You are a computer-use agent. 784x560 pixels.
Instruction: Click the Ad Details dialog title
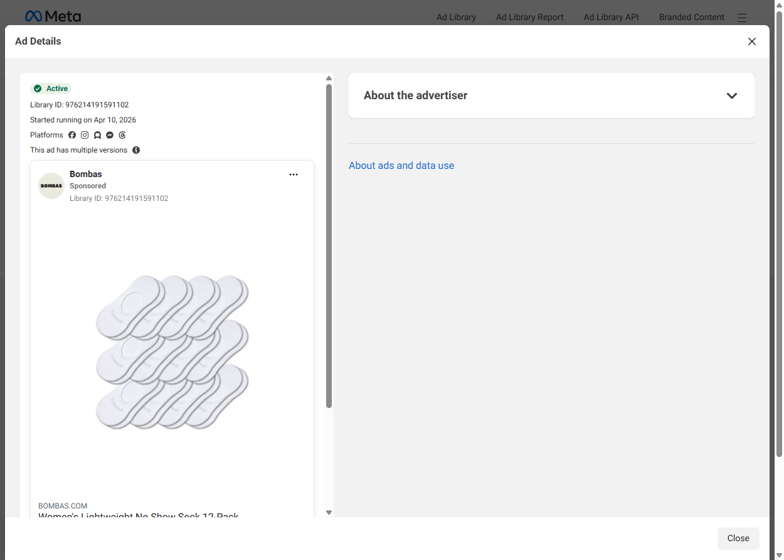[x=38, y=41]
